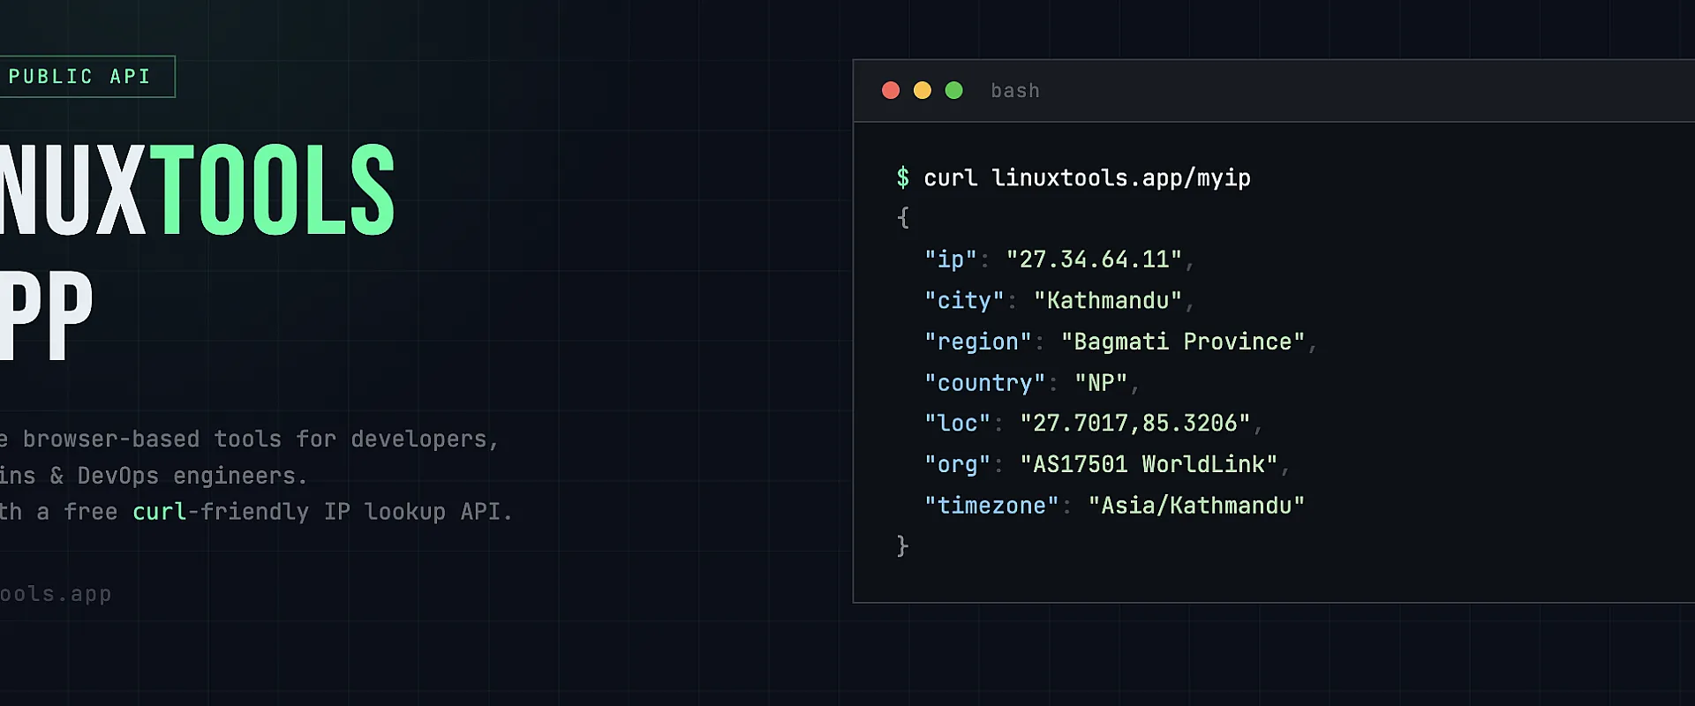Click the green TOOLS heading text
The image size is (1695, 706).
coord(273,191)
